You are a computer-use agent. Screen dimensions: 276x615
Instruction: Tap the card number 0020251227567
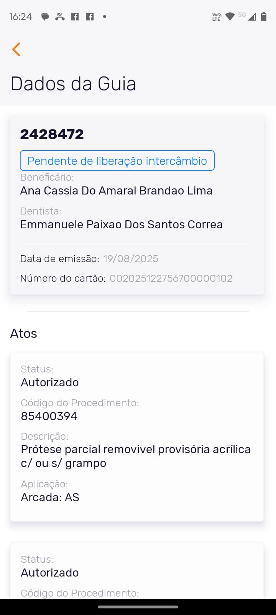tap(171, 278)
